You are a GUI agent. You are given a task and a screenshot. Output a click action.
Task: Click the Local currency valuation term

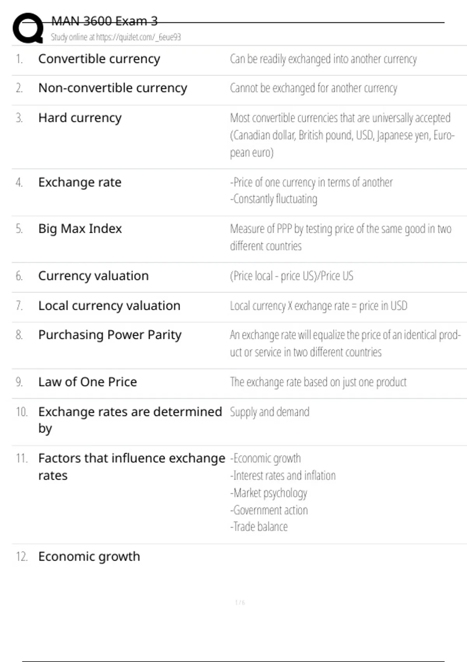(x=109, y=306)
